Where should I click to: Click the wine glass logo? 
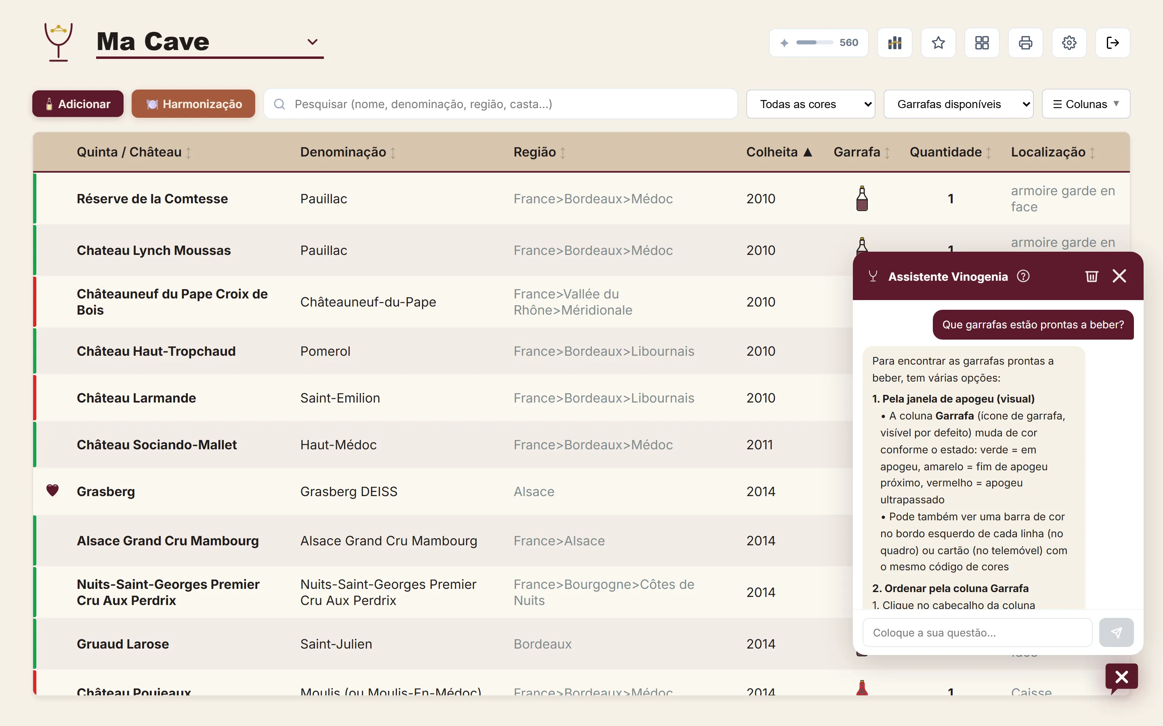(x=58, y=42)
